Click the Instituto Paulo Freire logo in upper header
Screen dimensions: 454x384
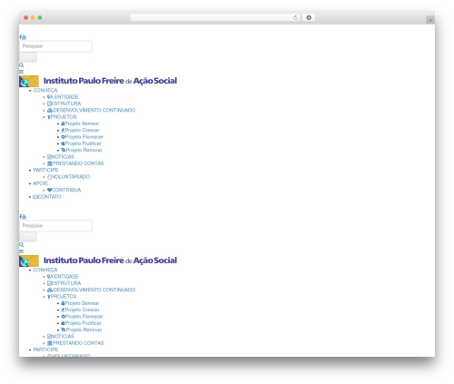[x=98, y=81]
